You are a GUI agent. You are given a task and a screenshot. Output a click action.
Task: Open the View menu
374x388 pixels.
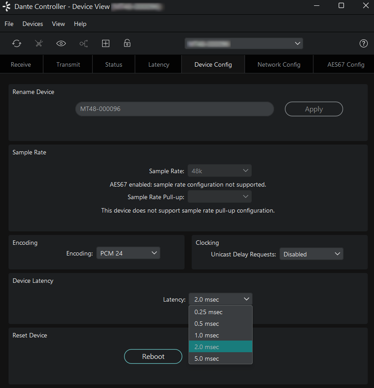point(59,24)
